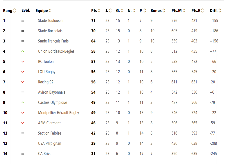Click red down arrow beside RC Toulon
Viewport: 229px width, 164px height.
point(22,62)
